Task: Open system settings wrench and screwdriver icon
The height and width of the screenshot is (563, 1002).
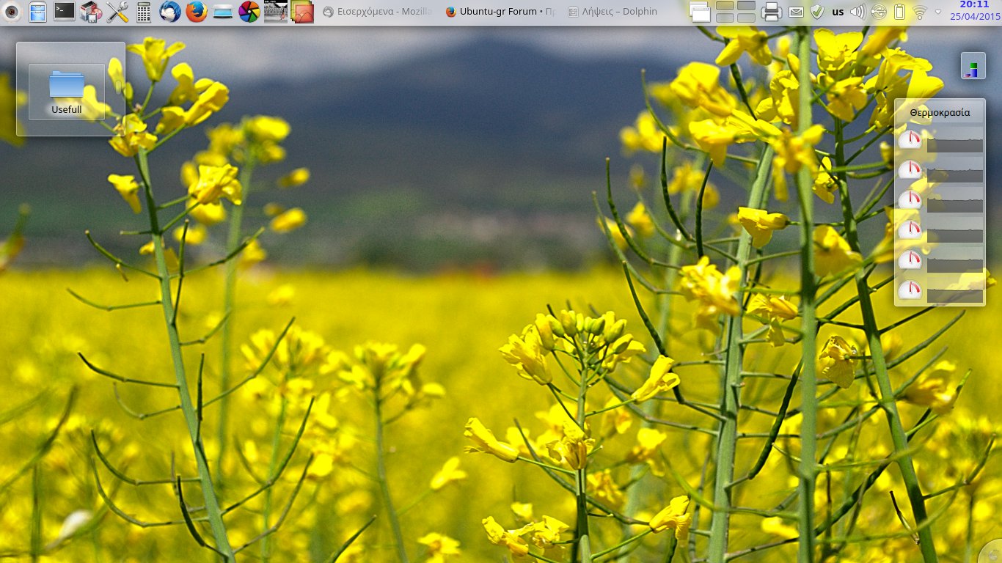Action: pyautogui.click(x=117, y=11)
